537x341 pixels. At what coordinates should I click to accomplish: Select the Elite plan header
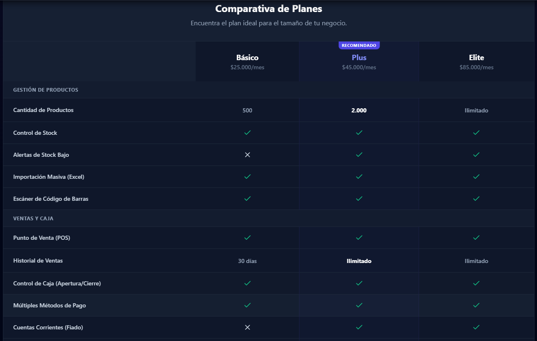pyautogui.click(x=476, y=57)
